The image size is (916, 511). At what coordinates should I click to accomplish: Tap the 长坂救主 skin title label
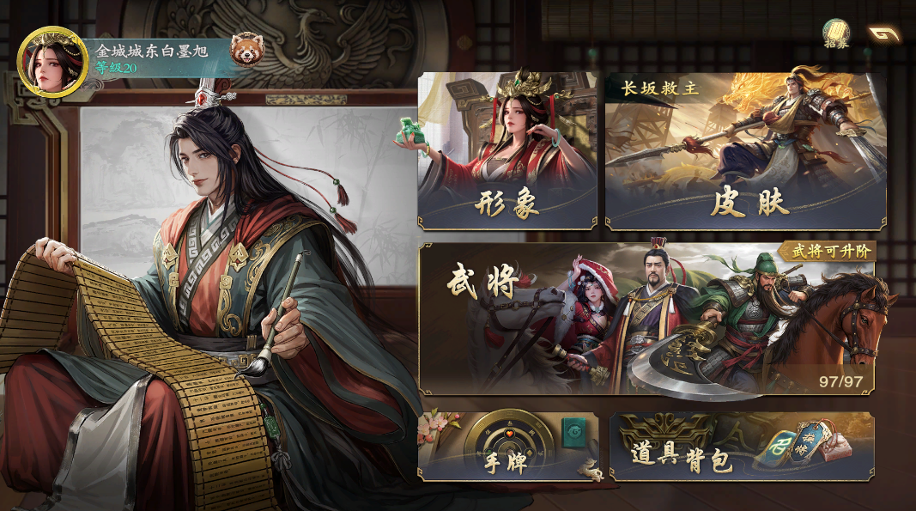click(660, 88)
